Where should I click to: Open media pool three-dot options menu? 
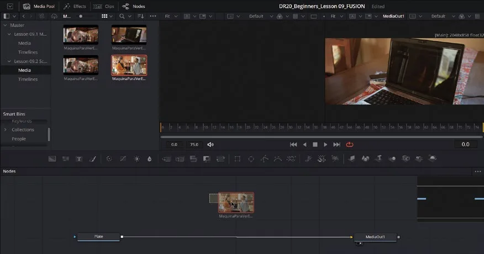pos(153,16)
